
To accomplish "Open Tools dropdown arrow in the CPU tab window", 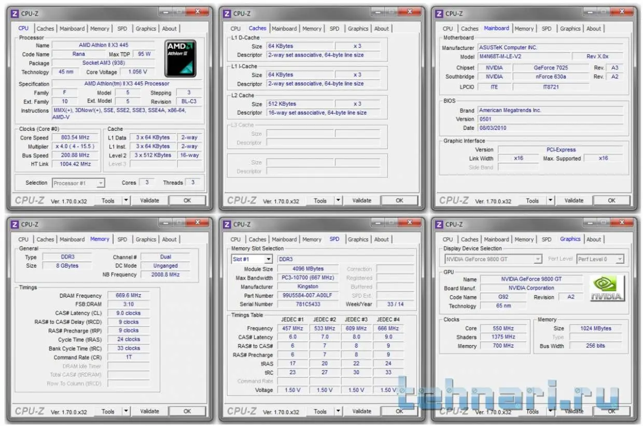I will tap(126, 200).
